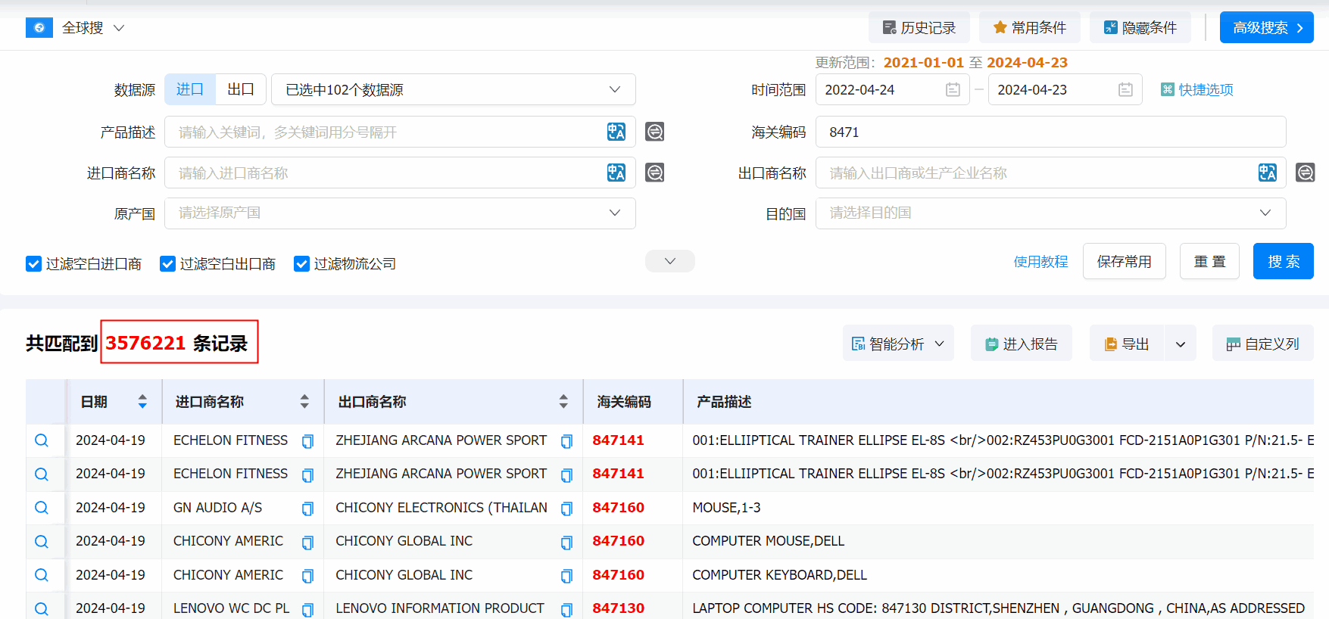Open the 102 data sources dropdown

coord(453,90)
